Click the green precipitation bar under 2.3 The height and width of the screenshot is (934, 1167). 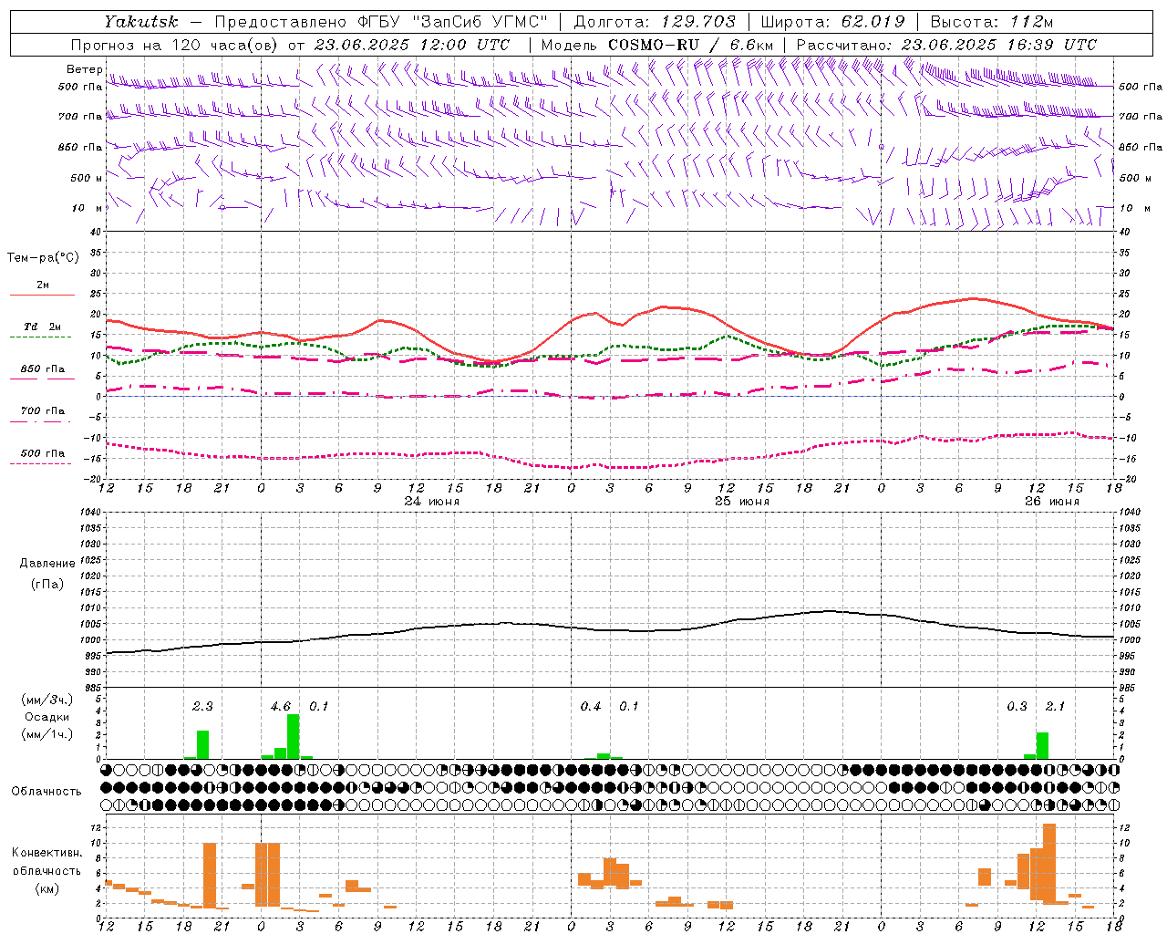pos(203,745)
